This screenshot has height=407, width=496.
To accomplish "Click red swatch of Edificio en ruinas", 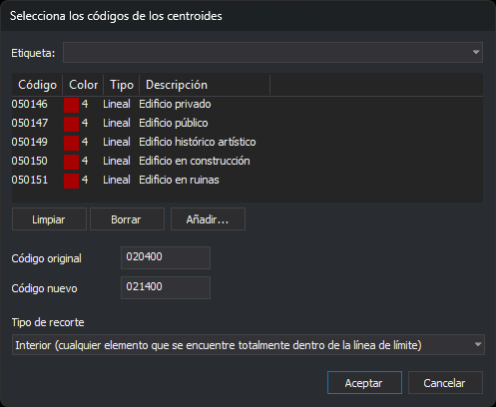I will pyautogui.click(x=71, y=181).
